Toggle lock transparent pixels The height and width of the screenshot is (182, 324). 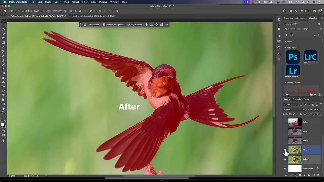coord(290,114)
